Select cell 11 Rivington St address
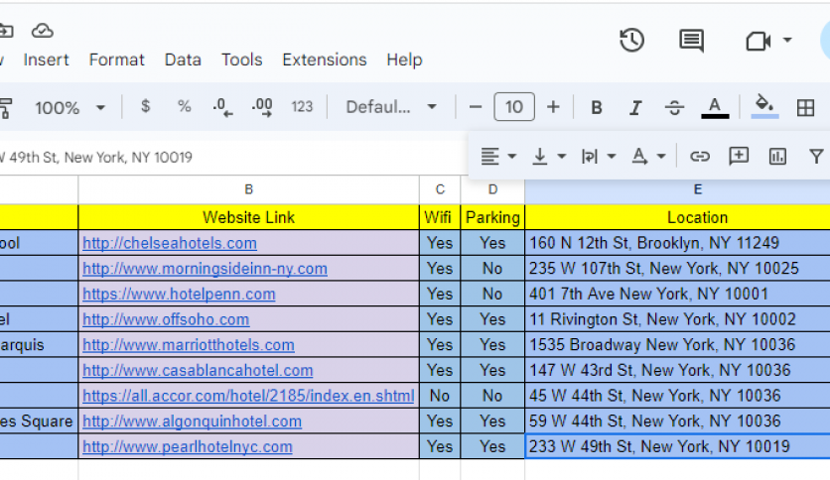The width and height of the screenshot is (830, 480). point(677,318)
